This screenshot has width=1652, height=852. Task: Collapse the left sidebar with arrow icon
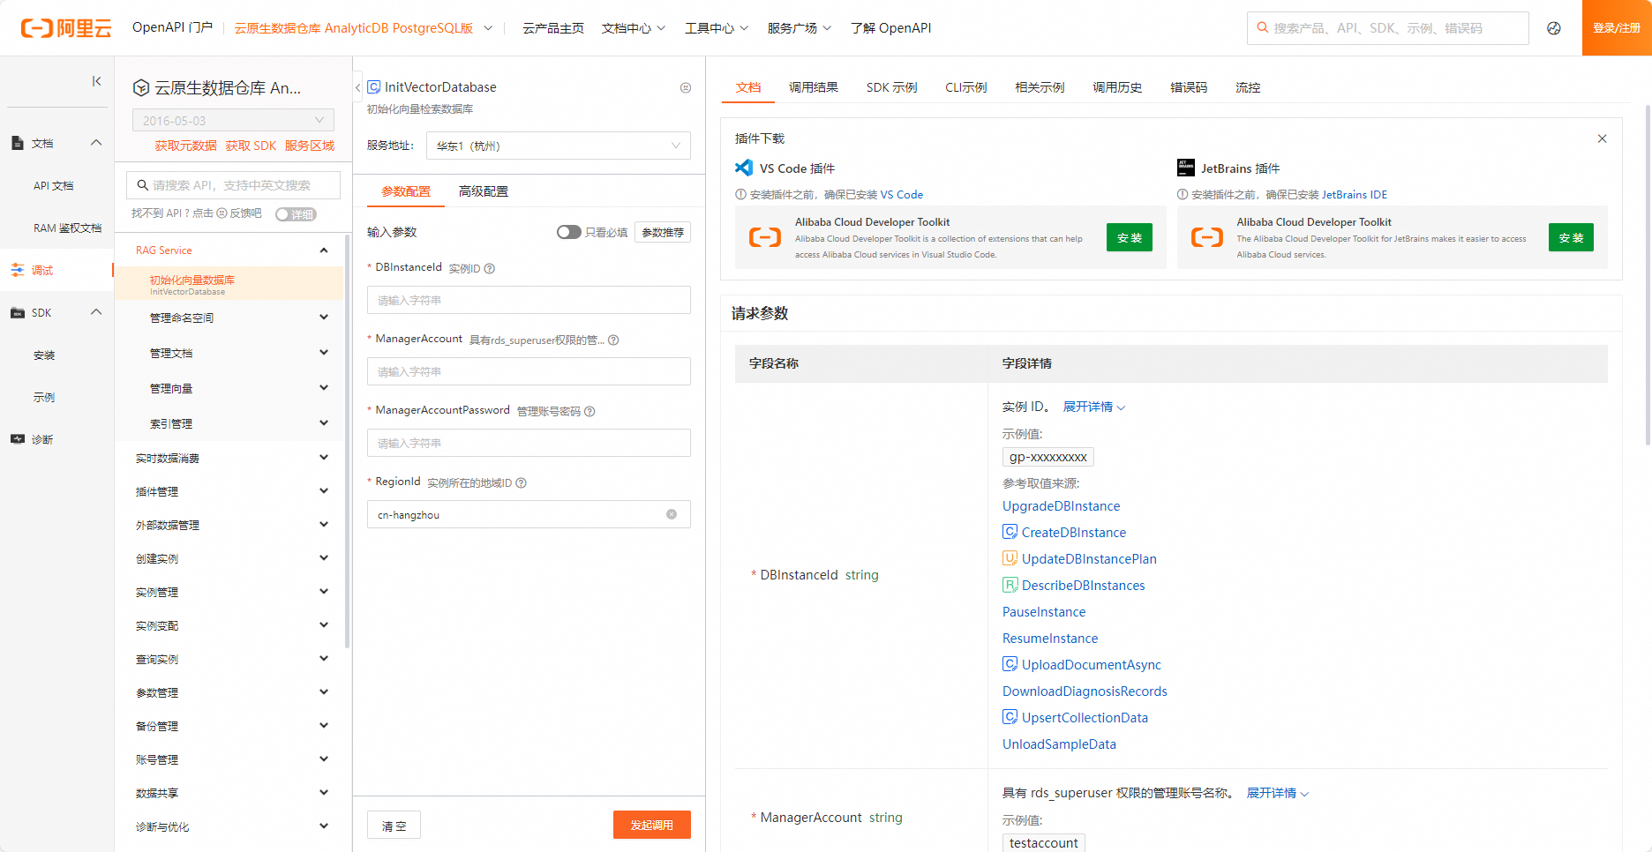coord(96,81)
